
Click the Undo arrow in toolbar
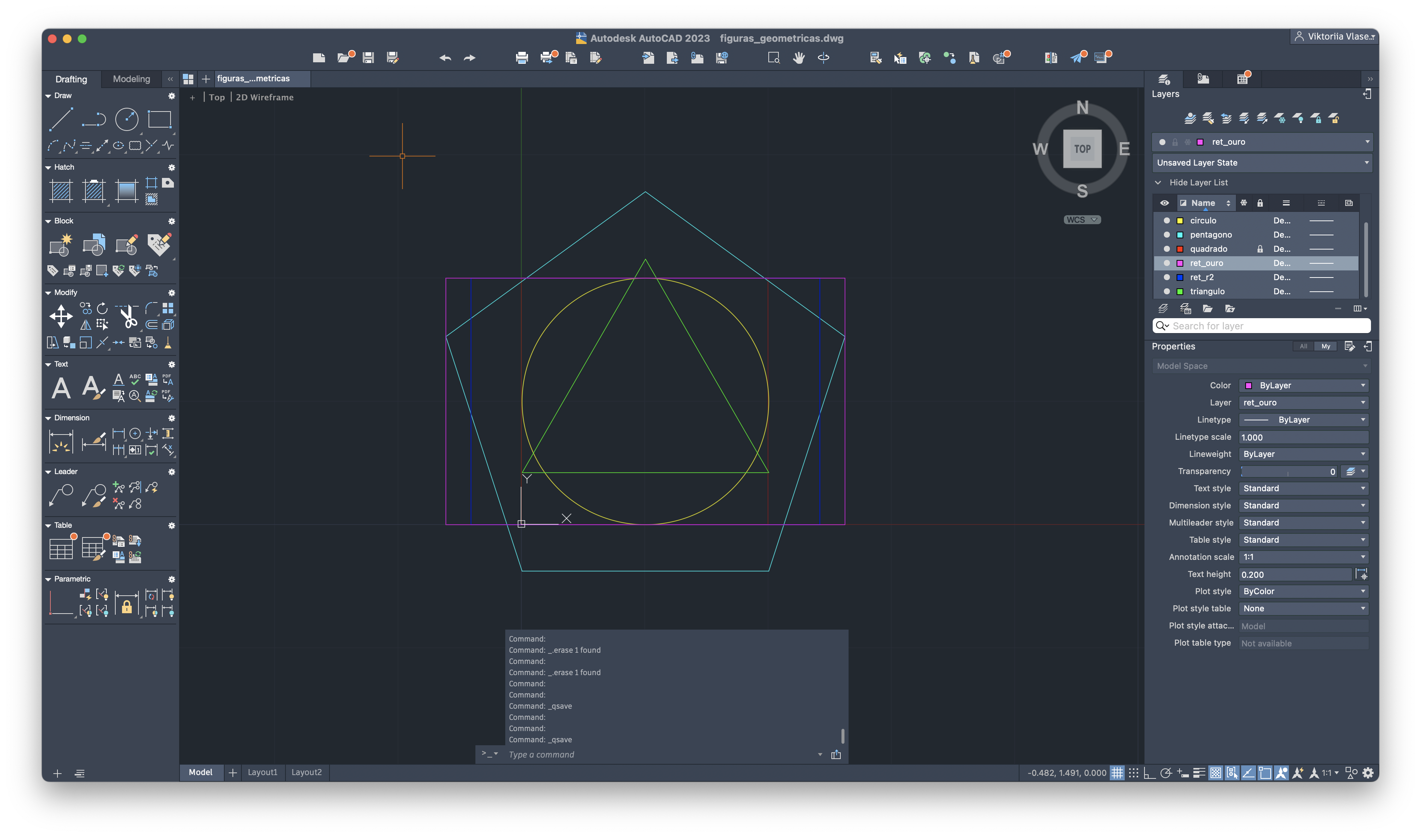445,57
